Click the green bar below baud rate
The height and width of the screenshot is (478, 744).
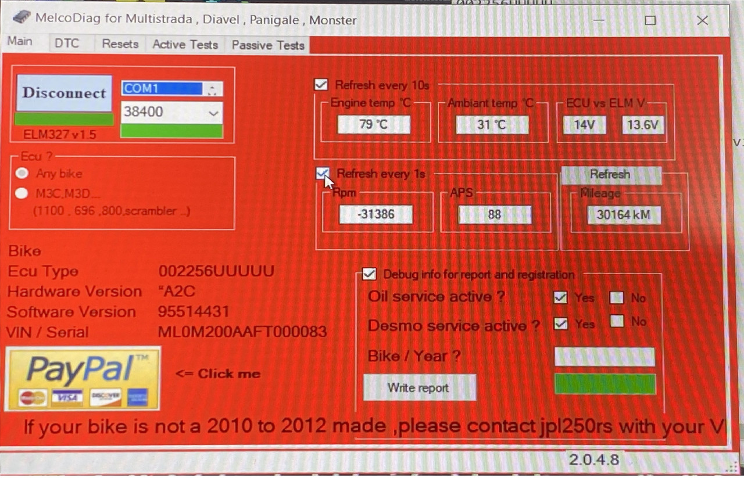(171, 131)
